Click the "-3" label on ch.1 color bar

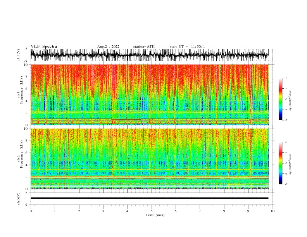pos(286,78)
